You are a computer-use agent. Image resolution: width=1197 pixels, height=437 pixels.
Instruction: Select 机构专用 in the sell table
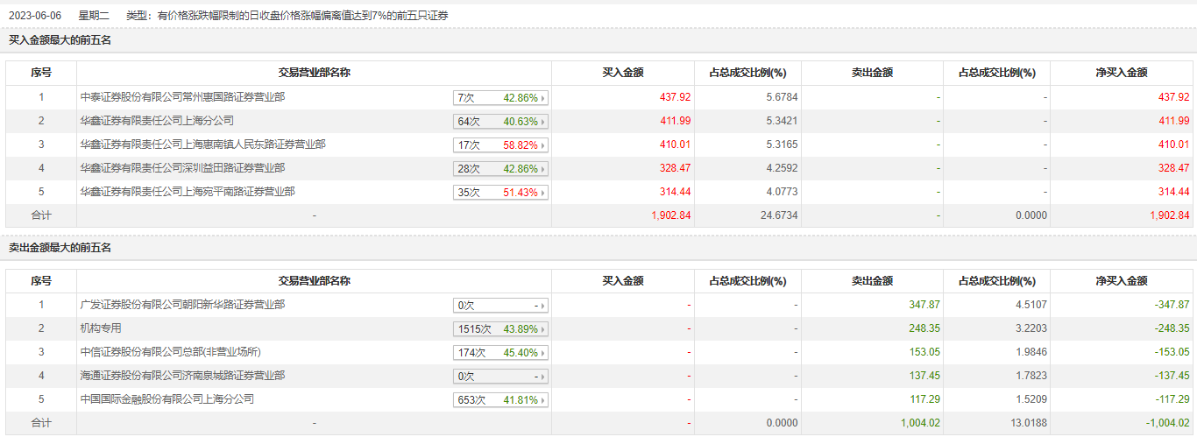101,328
